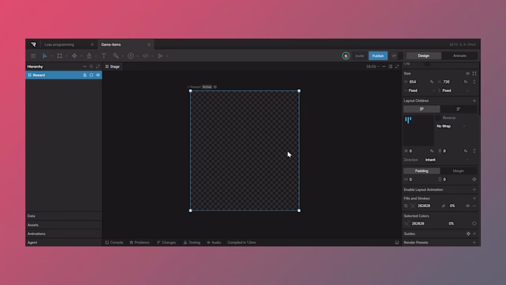Switch to Design mode
The image size is (506, 285).
[423, 56]
